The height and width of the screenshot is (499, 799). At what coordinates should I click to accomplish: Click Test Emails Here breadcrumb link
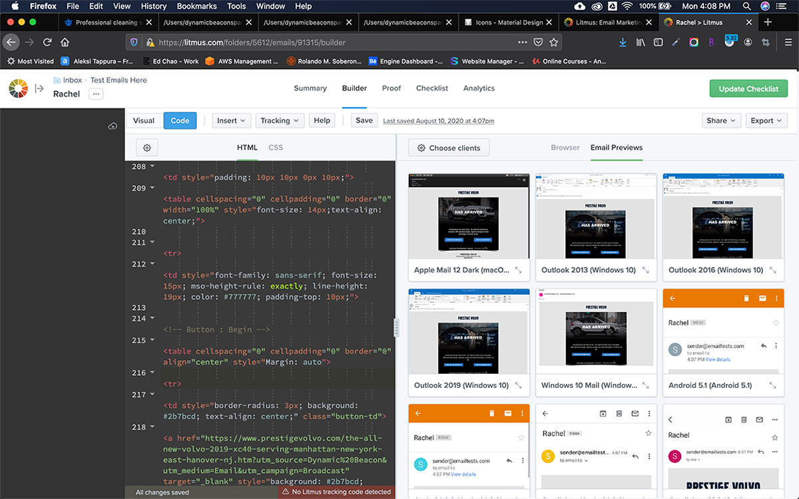tap(119, 81)
